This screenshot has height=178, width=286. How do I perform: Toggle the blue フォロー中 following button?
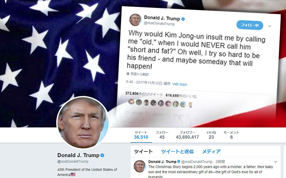point(250,25)
